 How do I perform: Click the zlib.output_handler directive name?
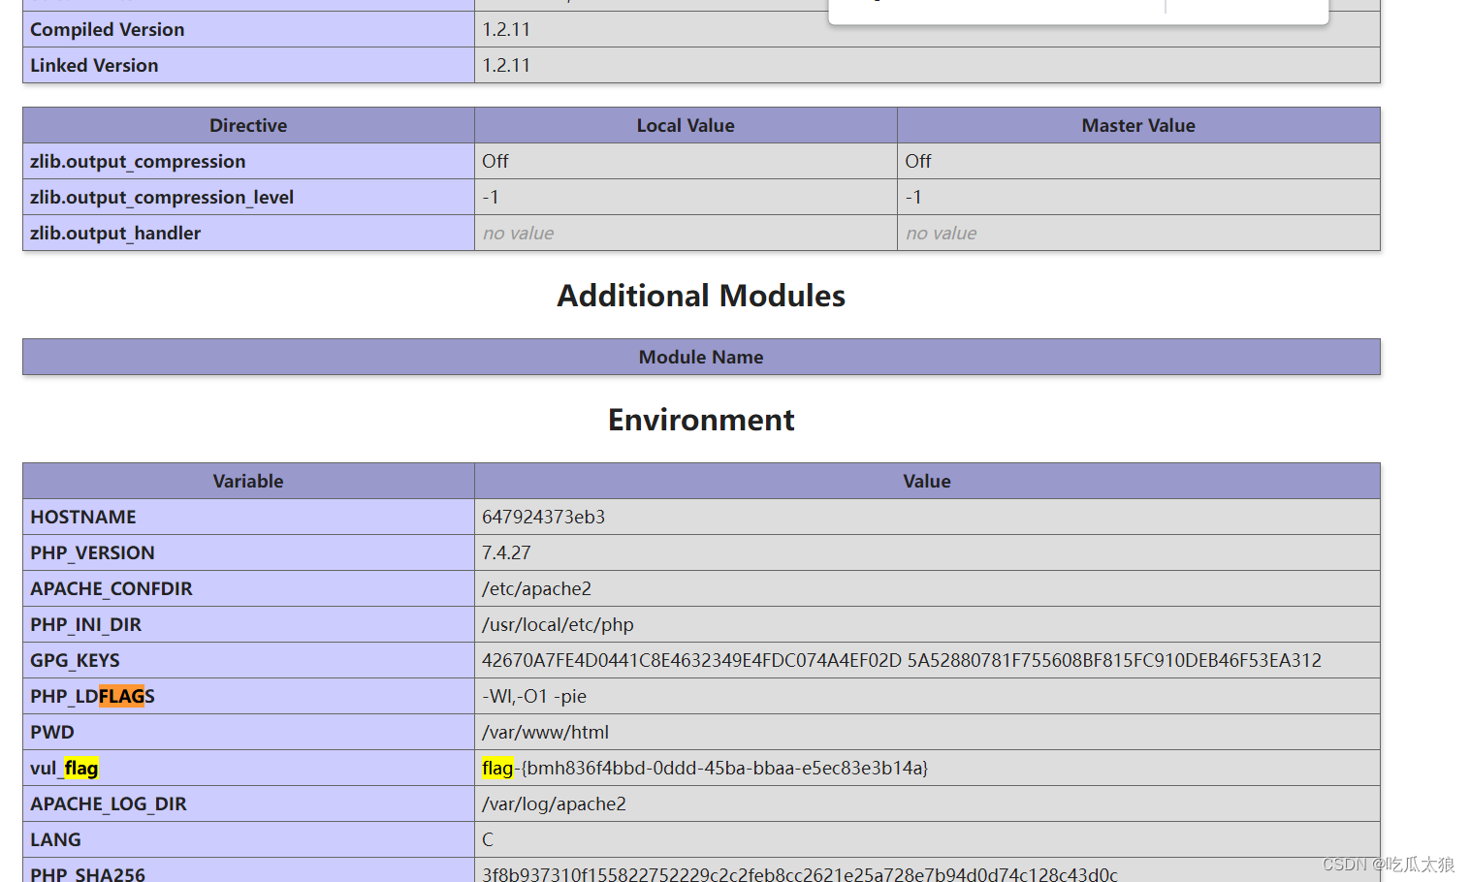[x=115, y=233]
